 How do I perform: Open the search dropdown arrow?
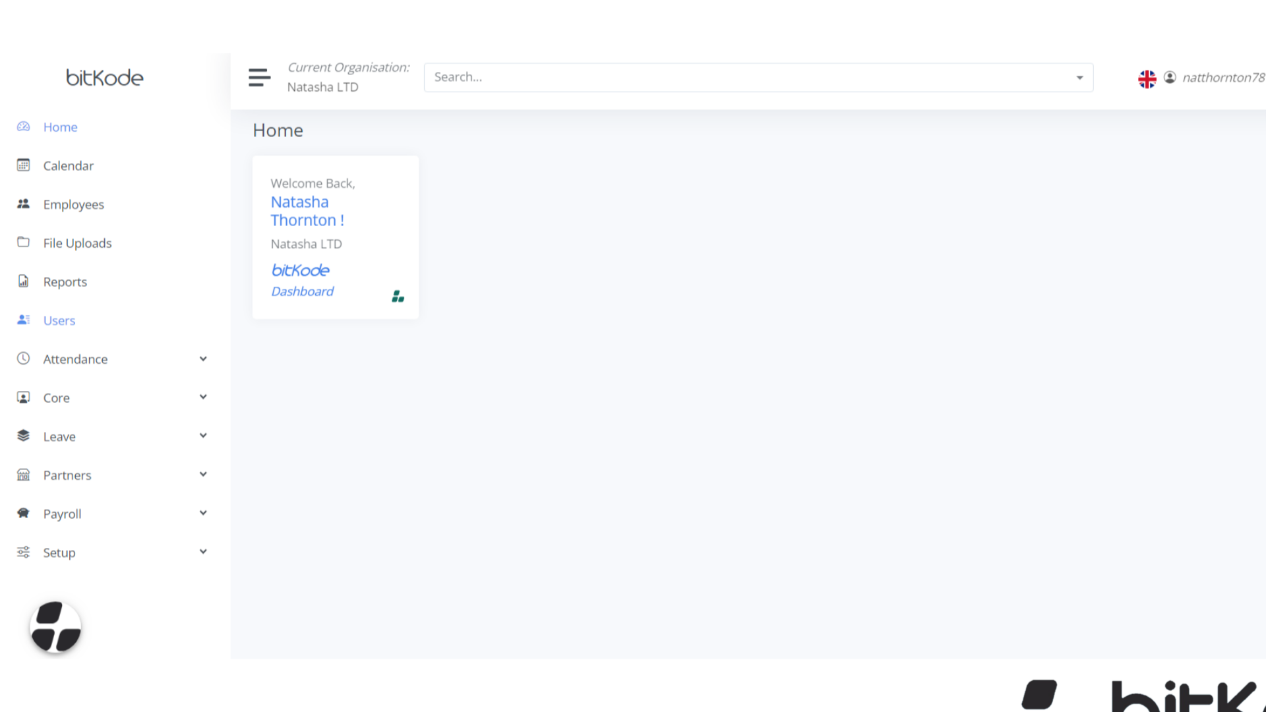pyautogui.click(x=1079, y=77)
